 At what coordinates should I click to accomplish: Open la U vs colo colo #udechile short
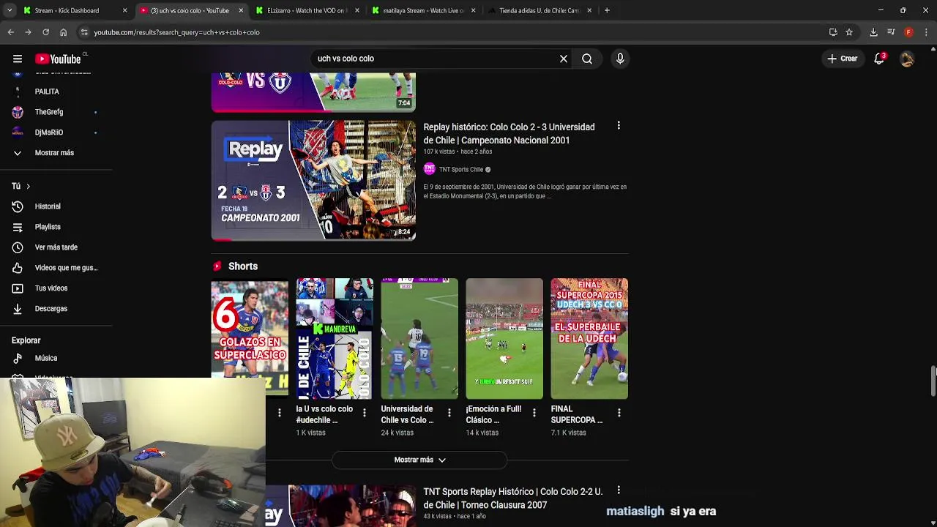(335, 338)
